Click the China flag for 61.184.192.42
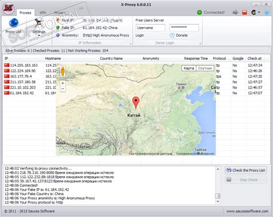 [7, 93]
